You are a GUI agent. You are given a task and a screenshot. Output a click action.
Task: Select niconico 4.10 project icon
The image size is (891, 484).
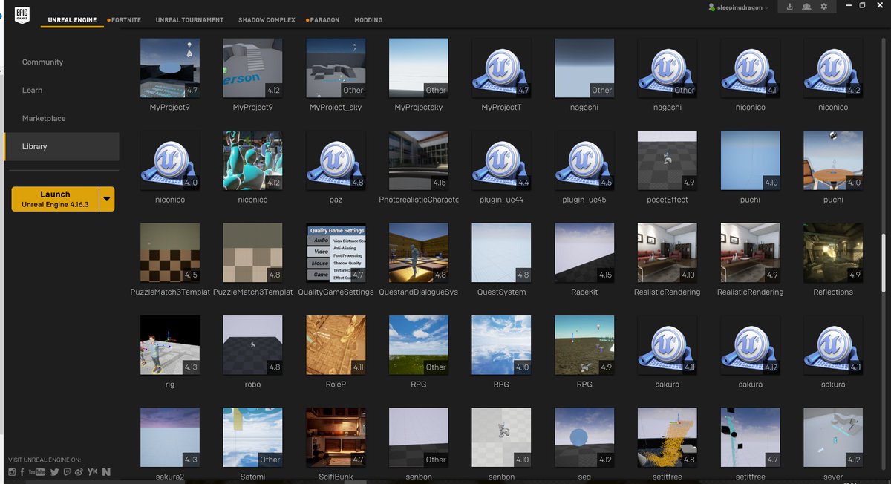(x=170, y=160)
